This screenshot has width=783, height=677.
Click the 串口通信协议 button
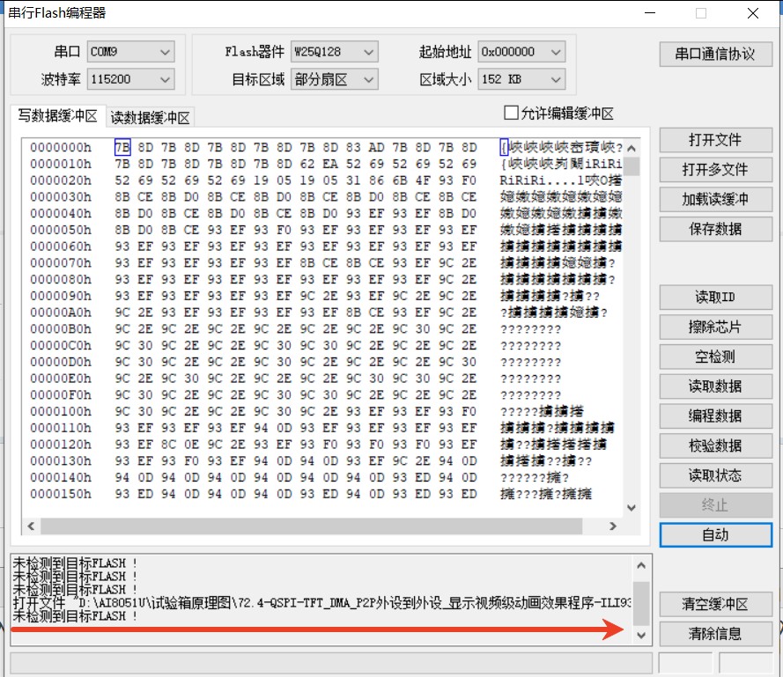coord(715,54)
